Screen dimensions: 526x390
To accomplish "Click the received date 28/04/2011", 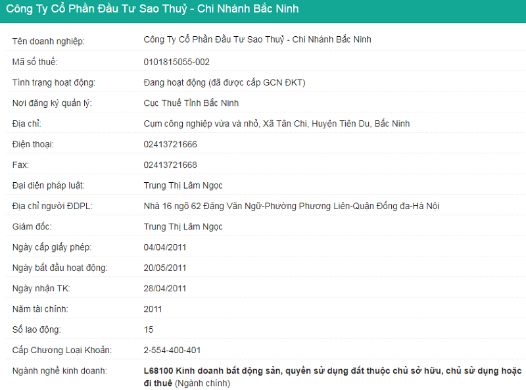I will click(x=164, y=288).
